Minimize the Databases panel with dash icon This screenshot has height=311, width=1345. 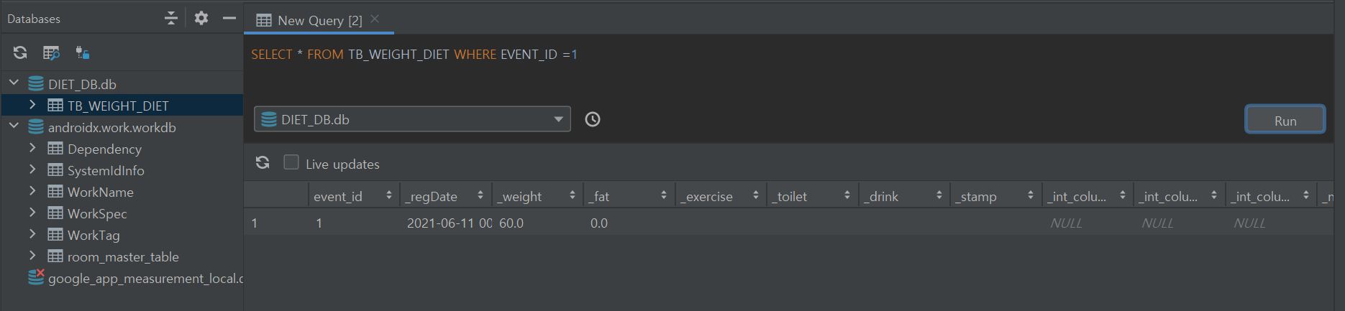coord(229,18)
